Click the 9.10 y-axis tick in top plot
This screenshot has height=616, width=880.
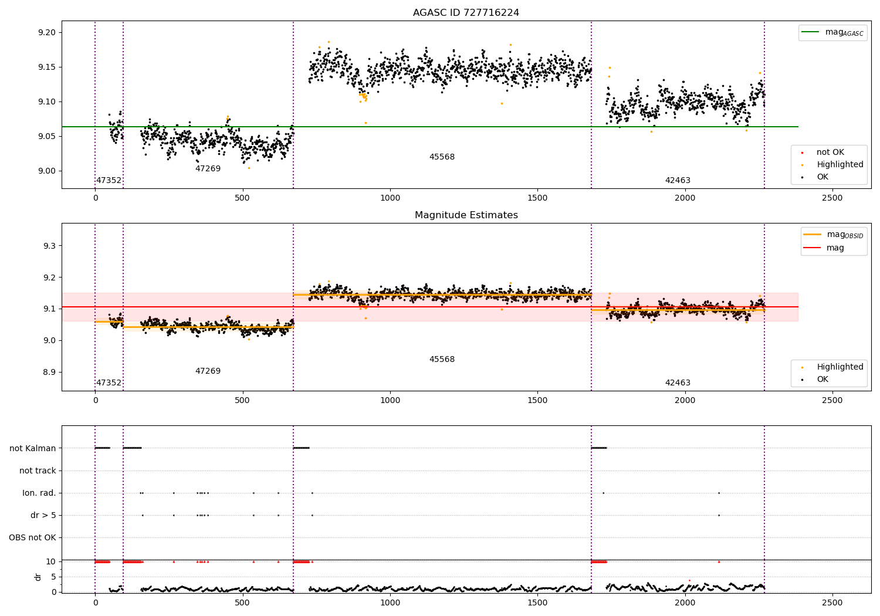46,101
